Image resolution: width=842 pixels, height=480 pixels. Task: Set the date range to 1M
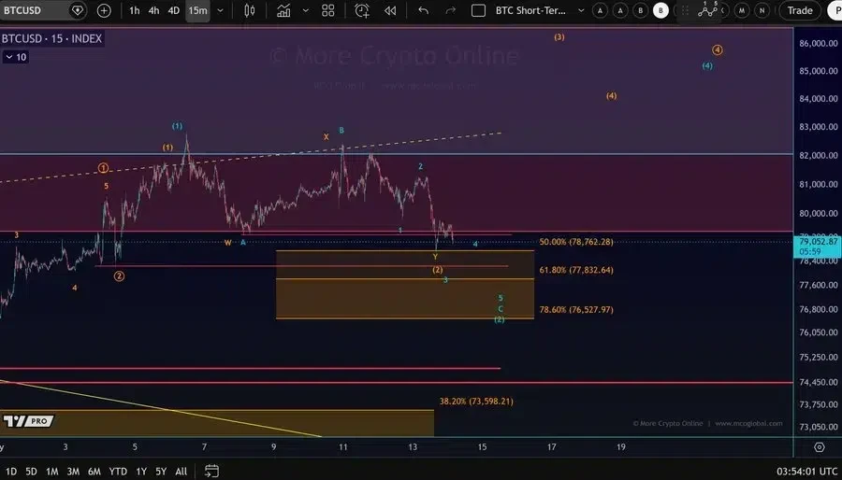click(x=51, y=472)
